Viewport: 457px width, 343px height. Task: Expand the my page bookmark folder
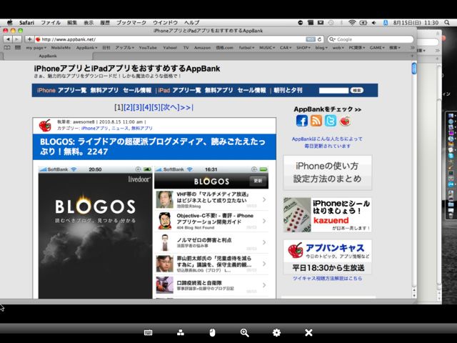click(x=36, y=48)
